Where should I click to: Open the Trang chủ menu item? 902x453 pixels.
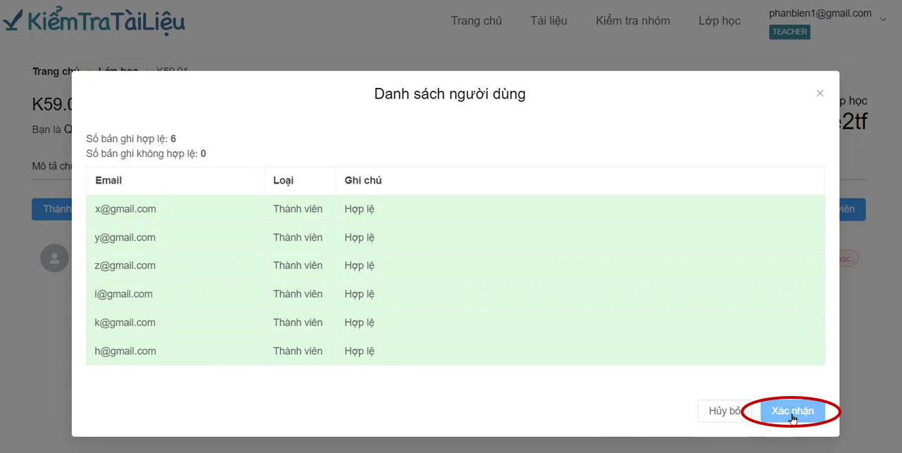point(477,20)
